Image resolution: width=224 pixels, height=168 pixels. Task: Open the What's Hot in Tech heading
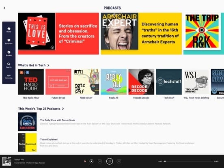[x=32, y=65]
